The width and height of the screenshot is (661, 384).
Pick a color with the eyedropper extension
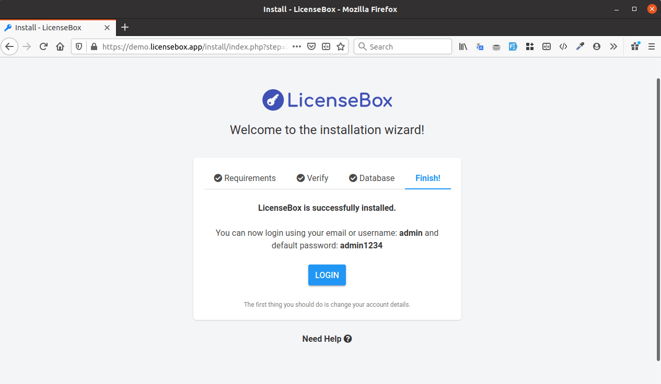point(580,46)
